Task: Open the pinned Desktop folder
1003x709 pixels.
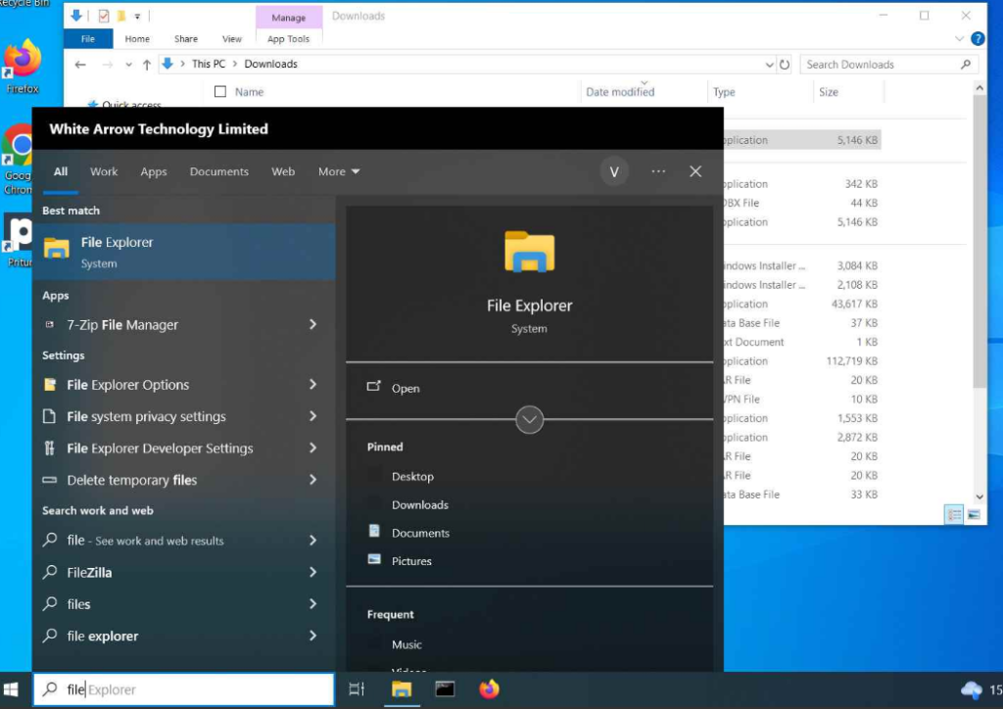Action: tap(412, 476)
